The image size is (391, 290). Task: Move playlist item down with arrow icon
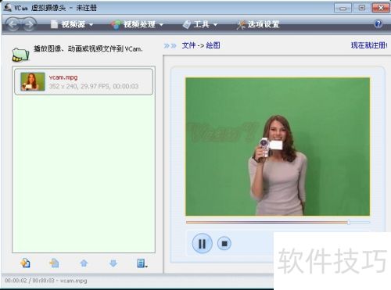[x=113, y=263]
